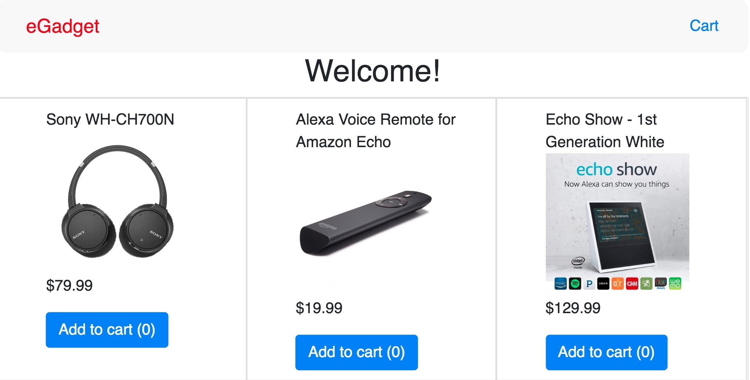The width and height of the screenshot is (750, 380).
Task: Click the Echo Show product title
Action: pyautogui.click(x=605, y=130)
